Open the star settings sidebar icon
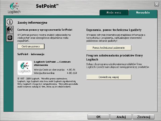Screen dimensions: 161x121 pyautogui.click(x=10, y=38)
